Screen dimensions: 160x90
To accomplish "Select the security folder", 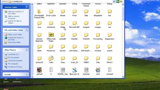I will coord(63,48).
